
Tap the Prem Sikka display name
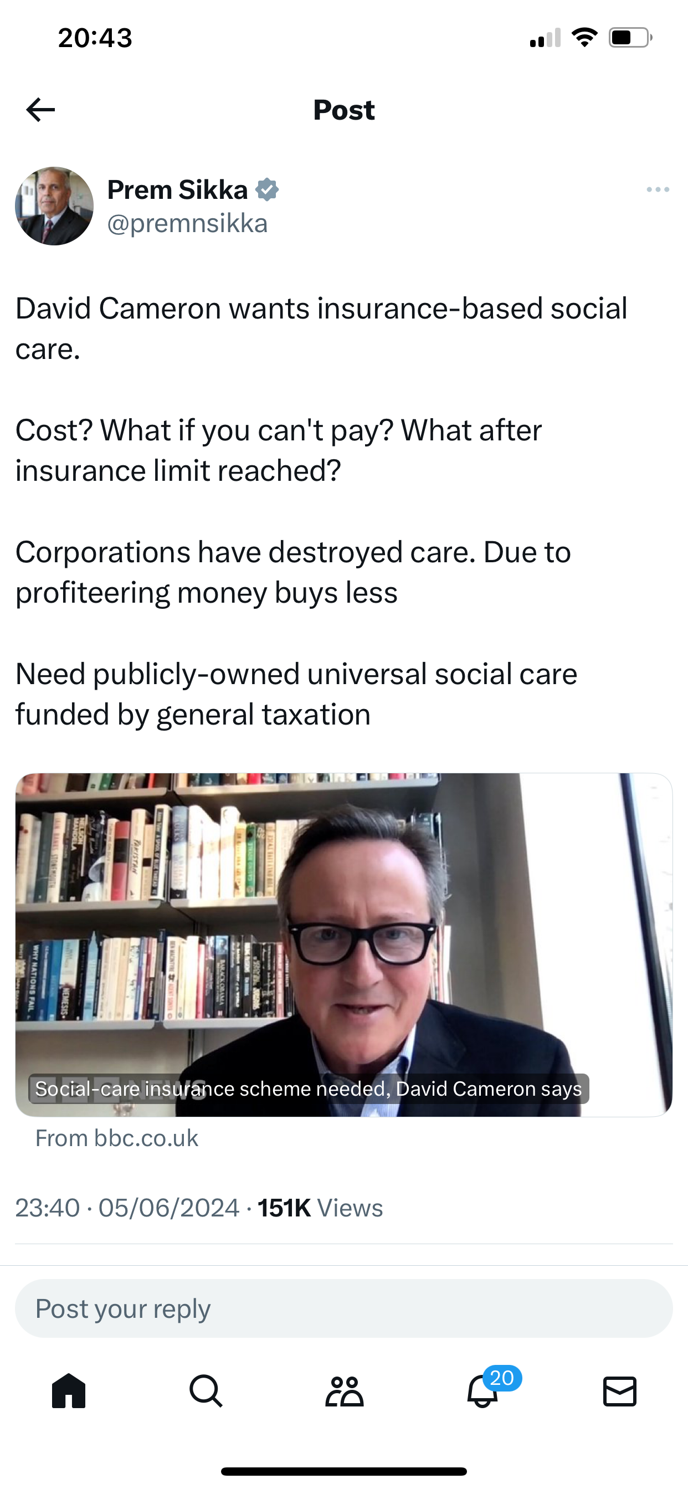177,189
